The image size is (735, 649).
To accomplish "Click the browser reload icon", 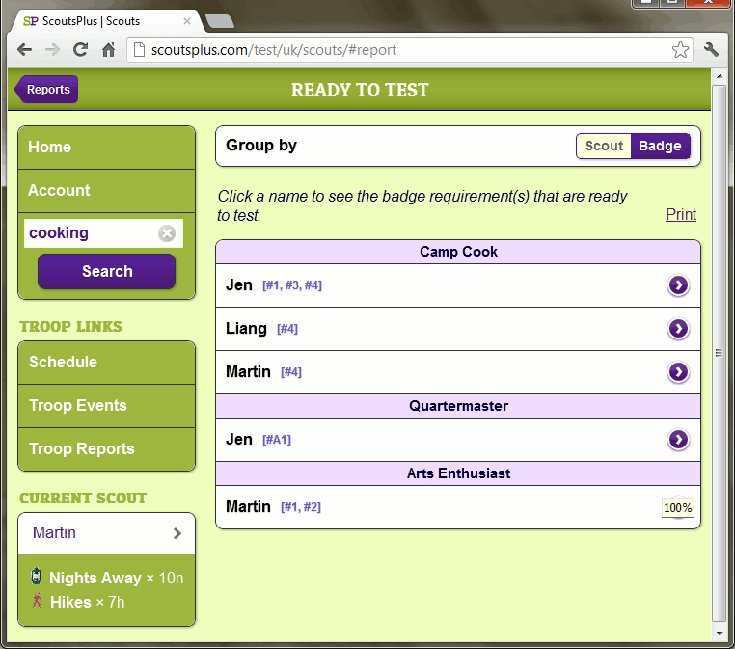I will coord(81,50).
